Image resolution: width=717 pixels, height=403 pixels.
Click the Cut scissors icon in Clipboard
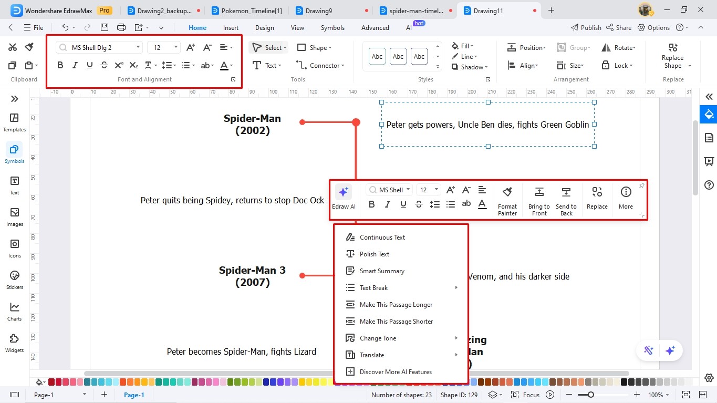pos(13,47)
